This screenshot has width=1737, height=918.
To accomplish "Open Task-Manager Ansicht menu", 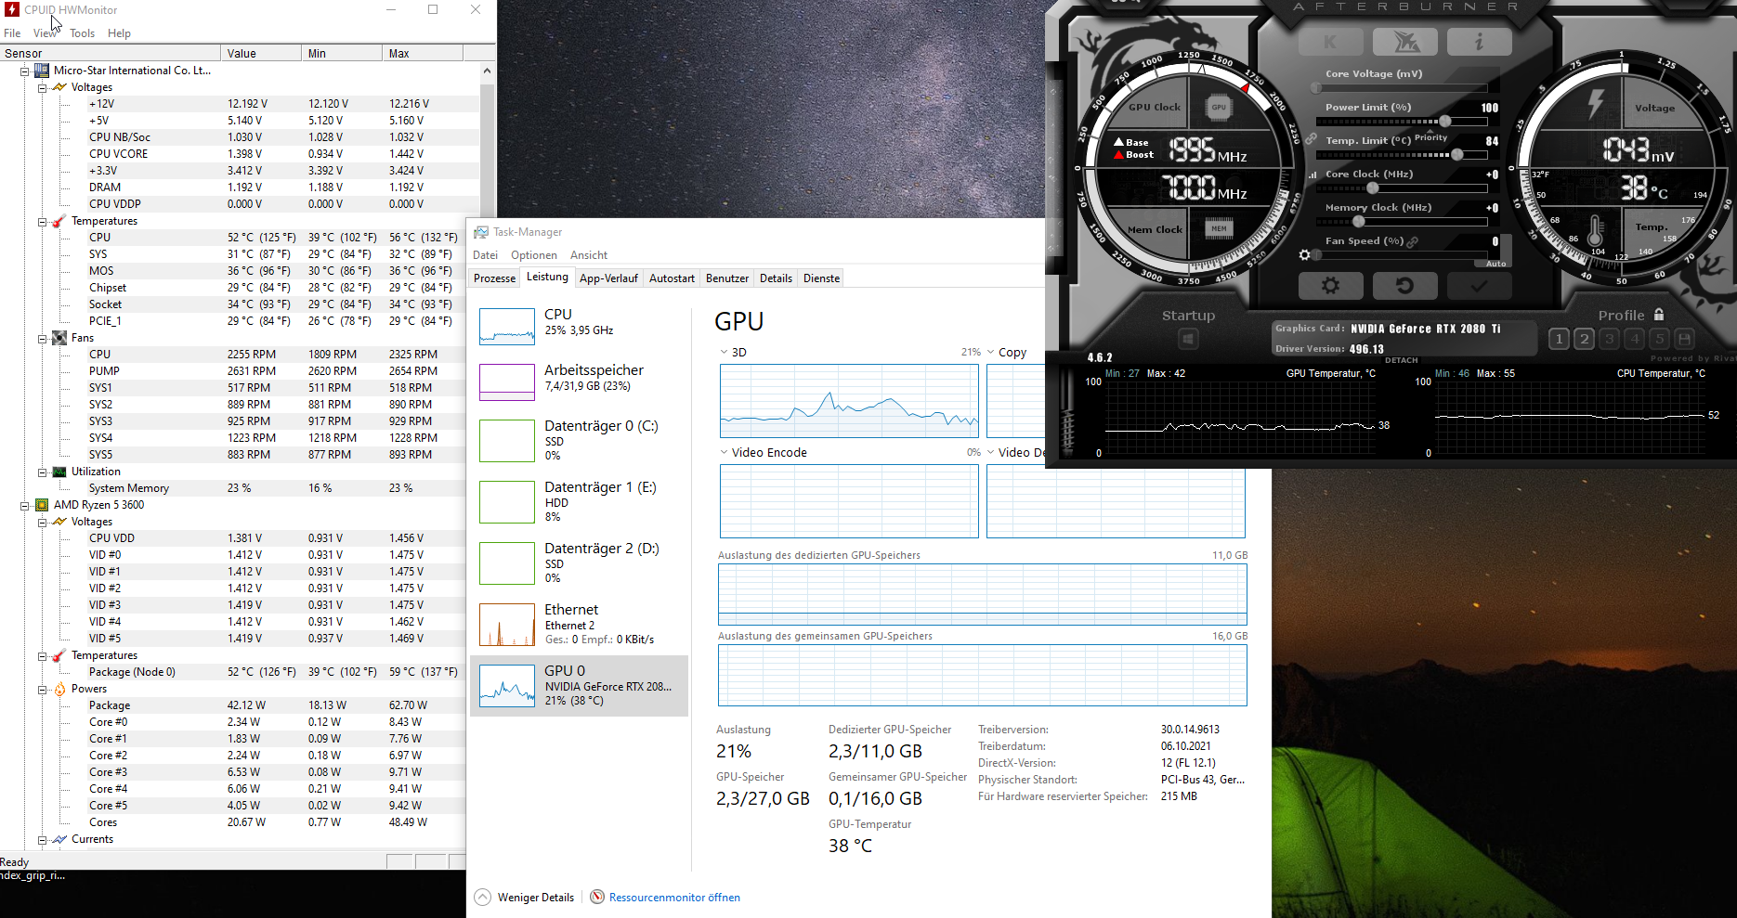I will pyautogui.click(x=589, y=255).
